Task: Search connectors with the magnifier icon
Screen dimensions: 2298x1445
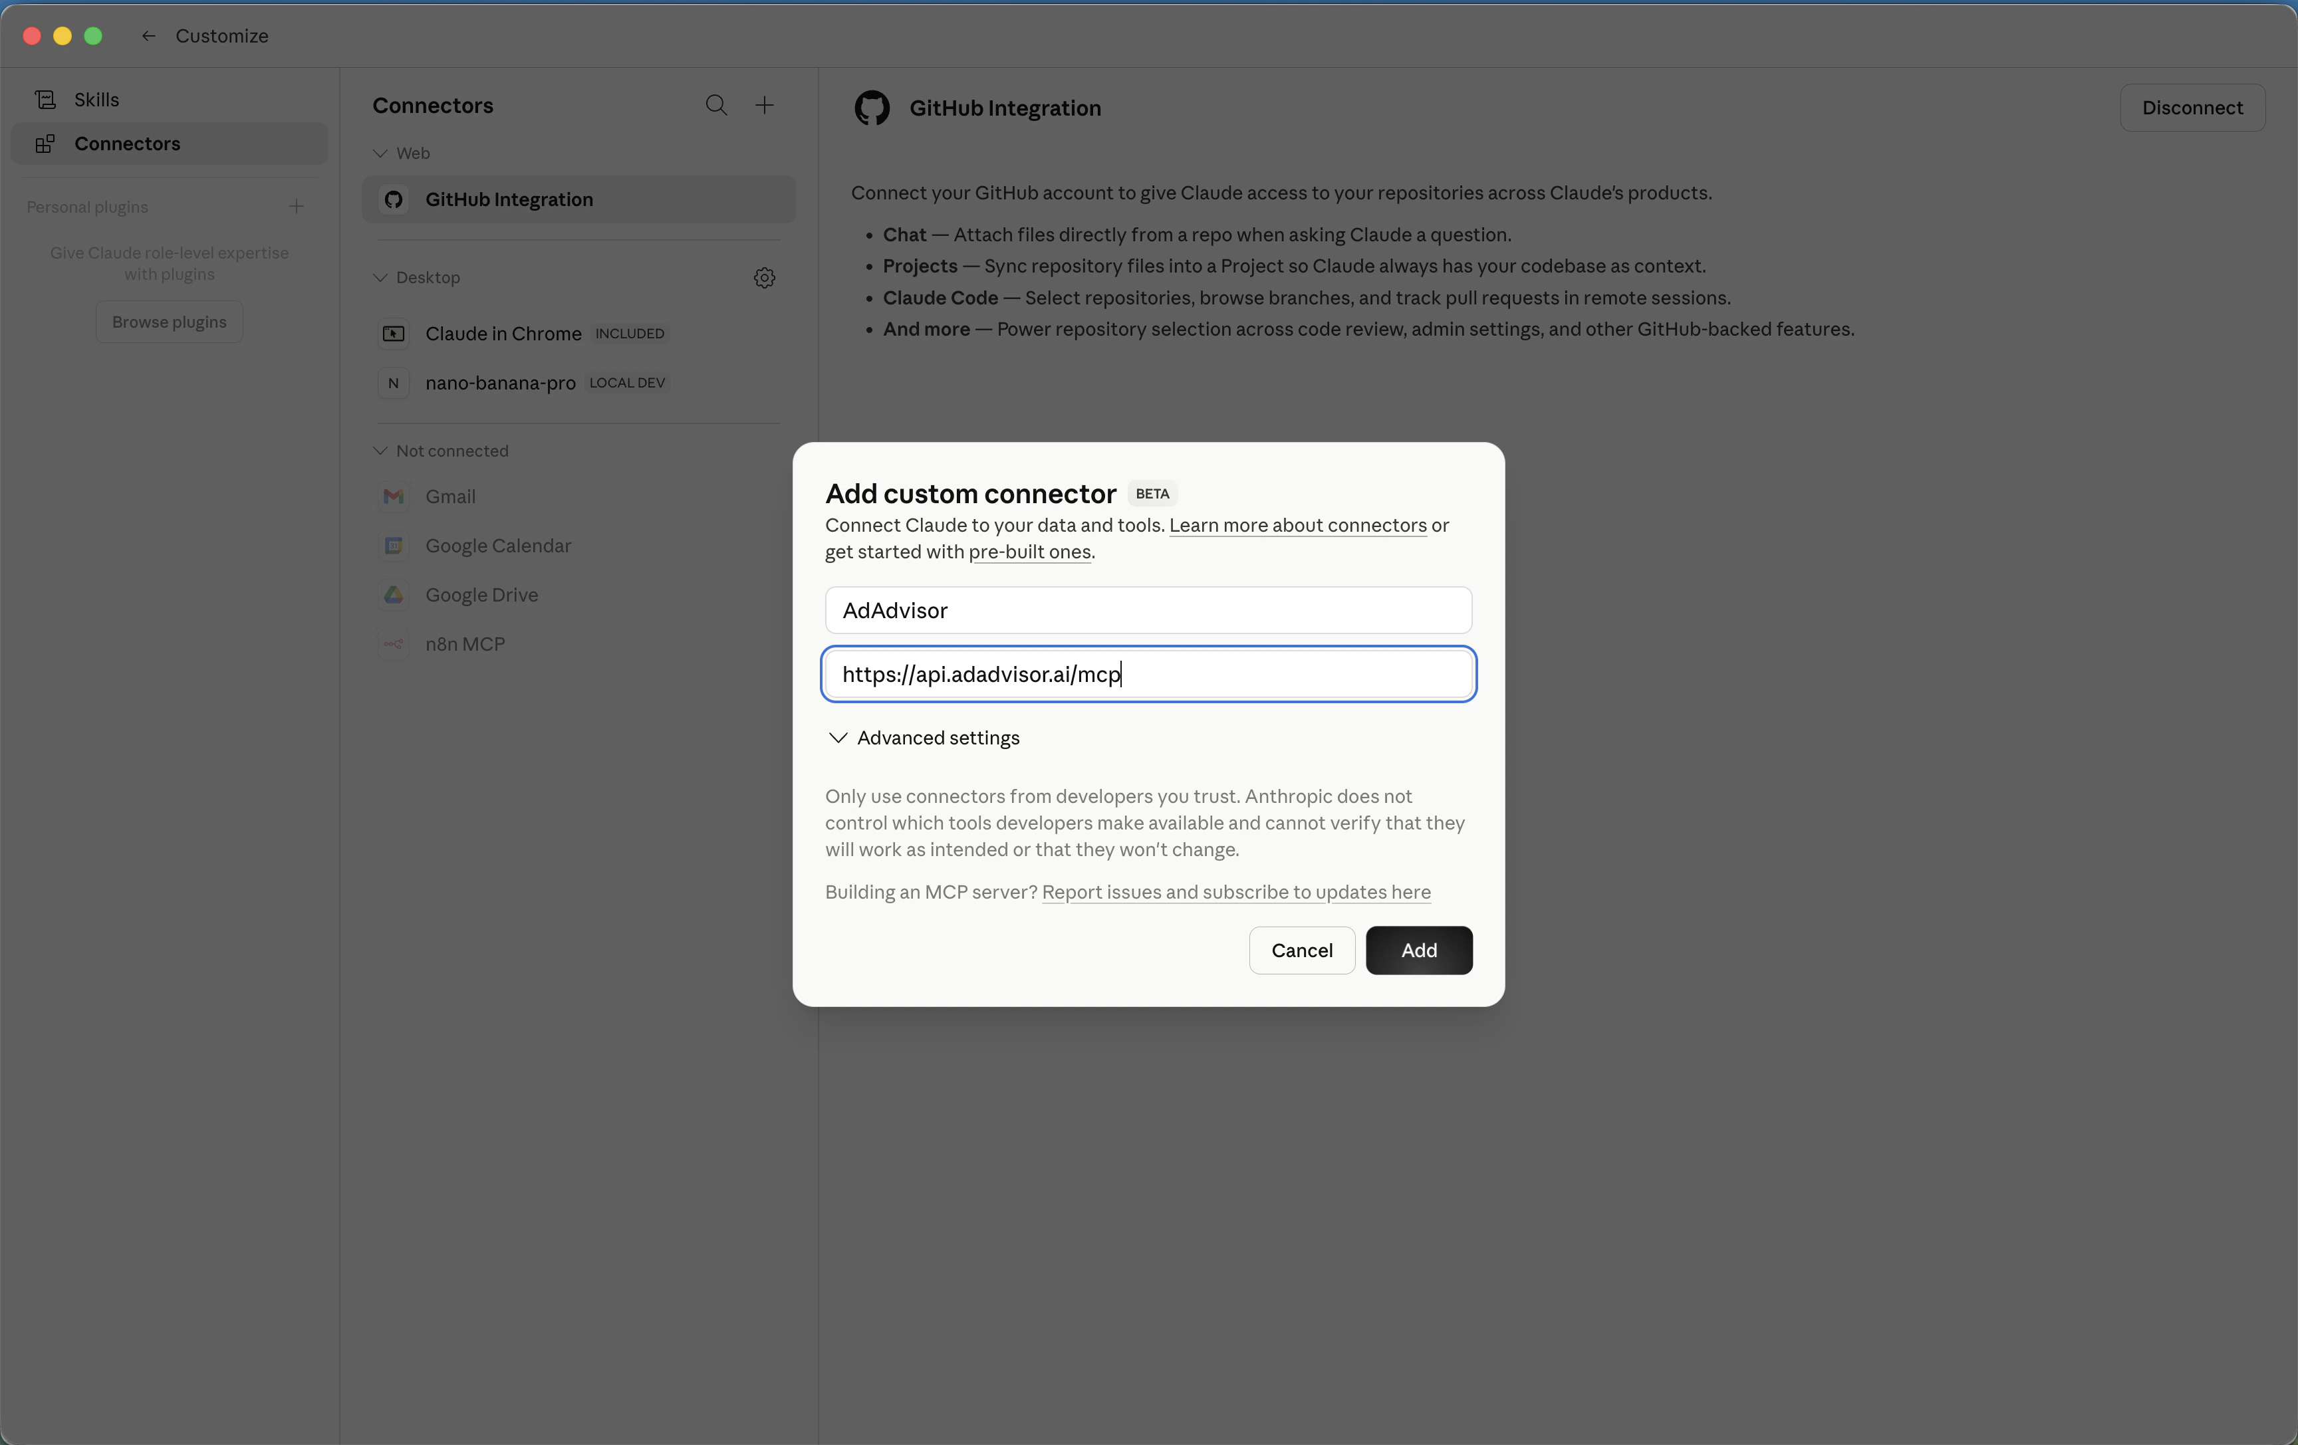Action: click(715, 105)
